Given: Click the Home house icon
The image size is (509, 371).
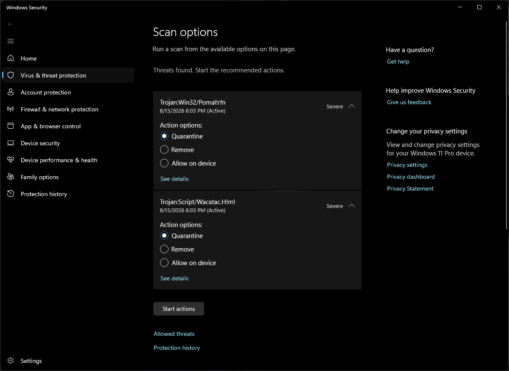Looking at the screenshot, I should 11,58.
